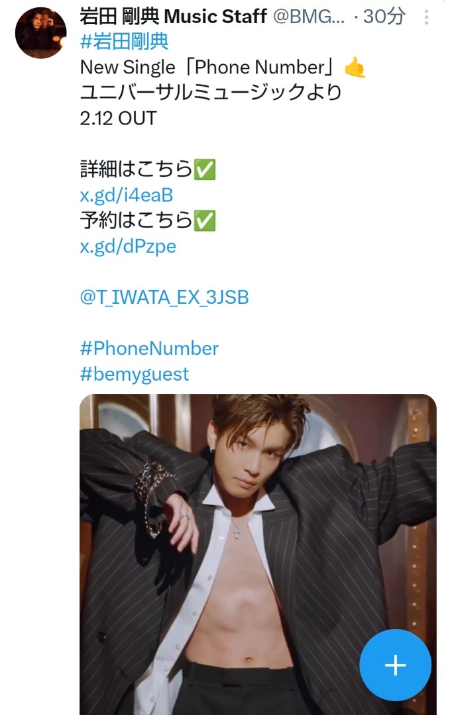
Task: Open the three-dot more options menu
Action: (426, 17)
